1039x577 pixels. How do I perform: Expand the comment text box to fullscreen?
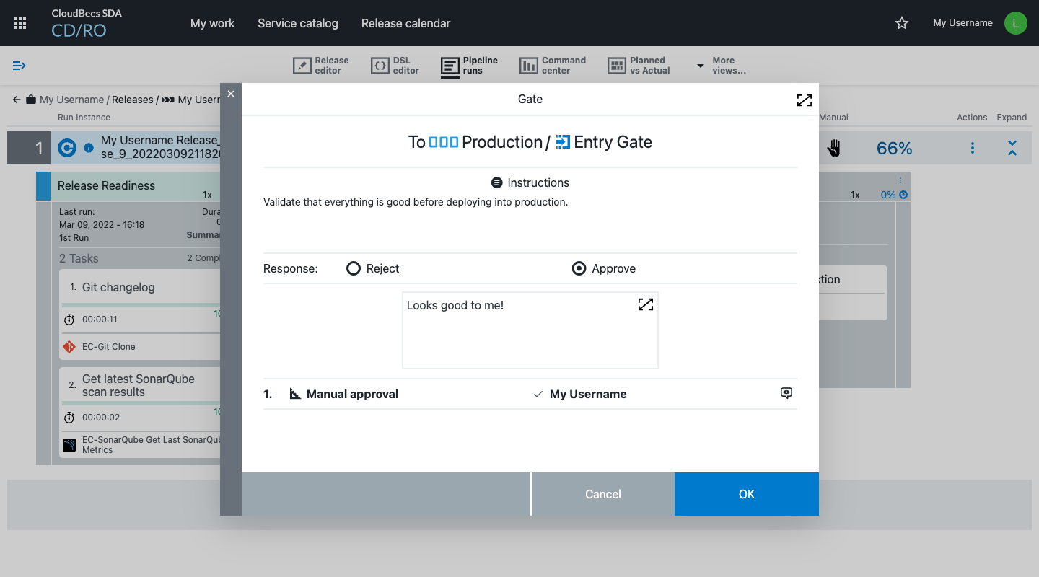pyautogui.click(x=645, y=304)
